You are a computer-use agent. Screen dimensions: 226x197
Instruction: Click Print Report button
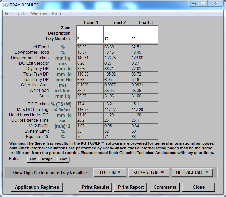(x=131, y=187)
